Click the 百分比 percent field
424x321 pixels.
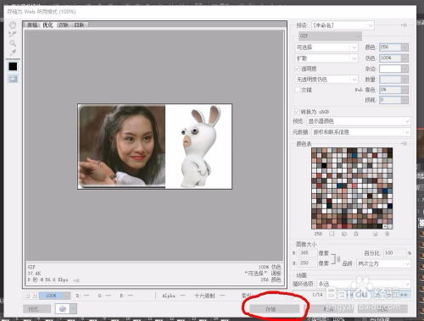(395, 253)
